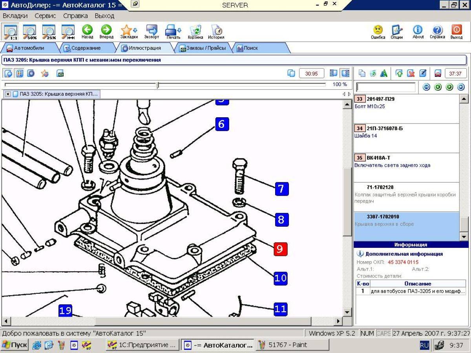Click the 37:37 counter box
Screen dimensions: 471x353
click(x=456, y=73)
